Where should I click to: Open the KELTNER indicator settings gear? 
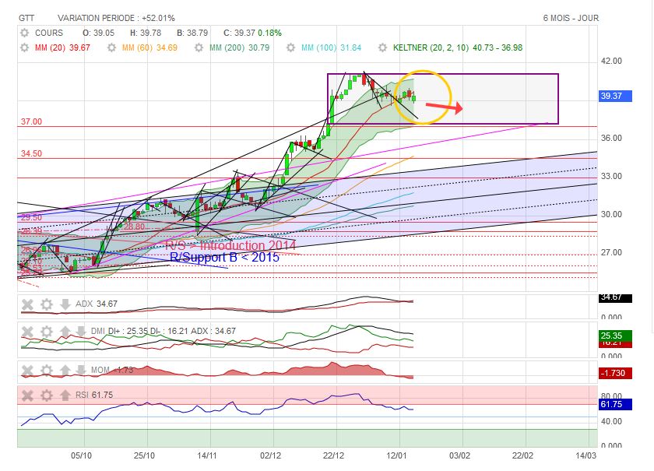pyautogui.click(x=382, y=47)
